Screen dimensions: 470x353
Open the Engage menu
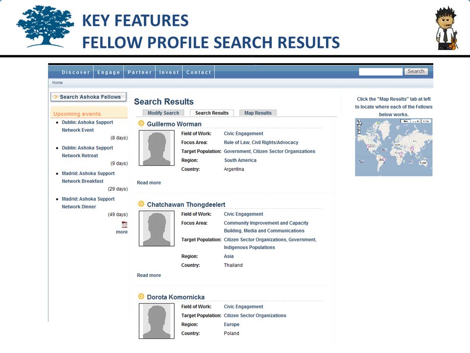[x=109, y=73]
